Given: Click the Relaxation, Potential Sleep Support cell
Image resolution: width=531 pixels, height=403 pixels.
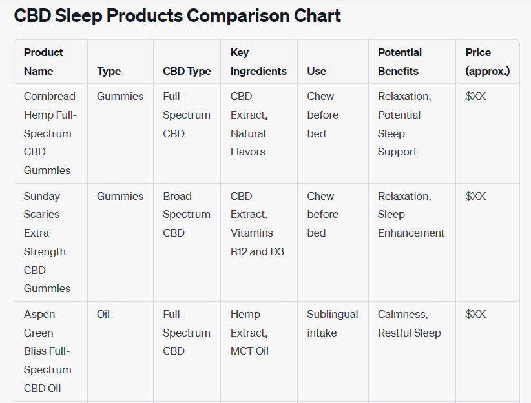Looking at the screenshot, I should (x=404, y=124).
